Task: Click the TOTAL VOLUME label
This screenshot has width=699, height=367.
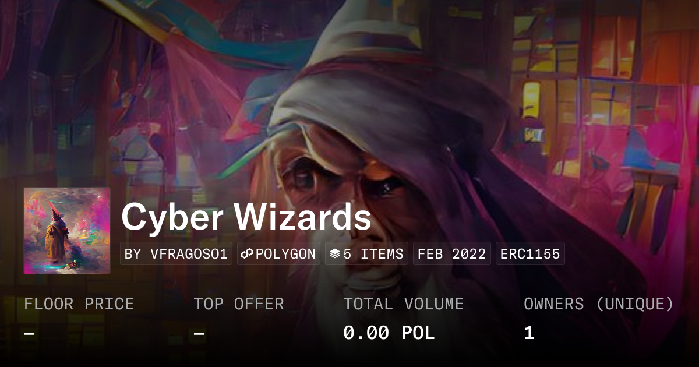Action: click(404, 304)
